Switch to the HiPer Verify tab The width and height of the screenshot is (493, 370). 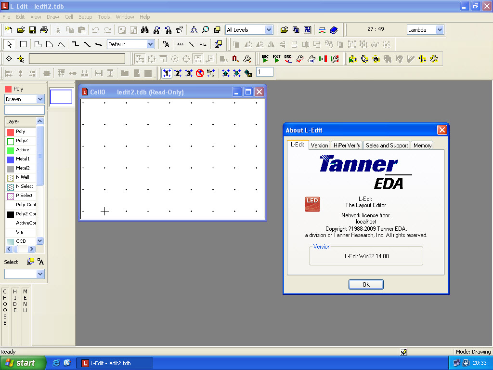(347, 145)
